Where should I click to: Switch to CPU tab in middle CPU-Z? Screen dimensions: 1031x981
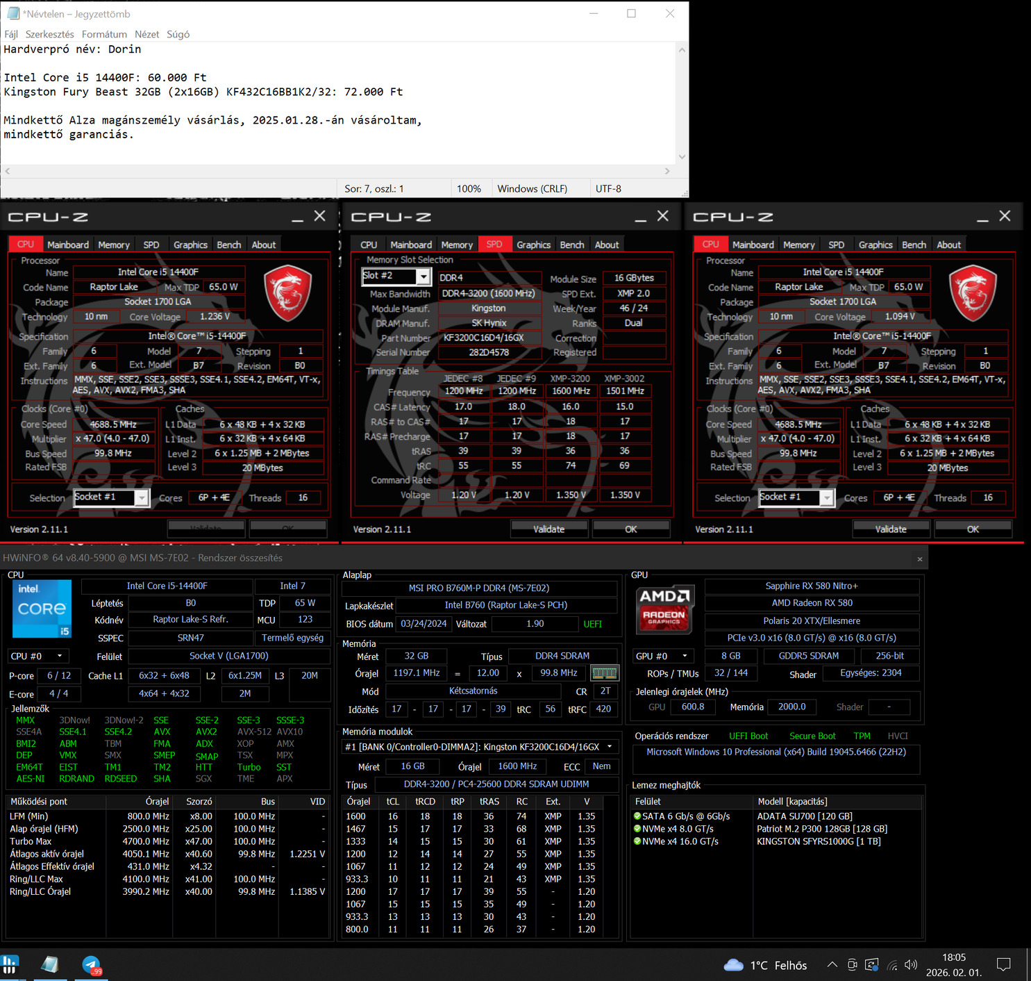click(x=369, y=245)
